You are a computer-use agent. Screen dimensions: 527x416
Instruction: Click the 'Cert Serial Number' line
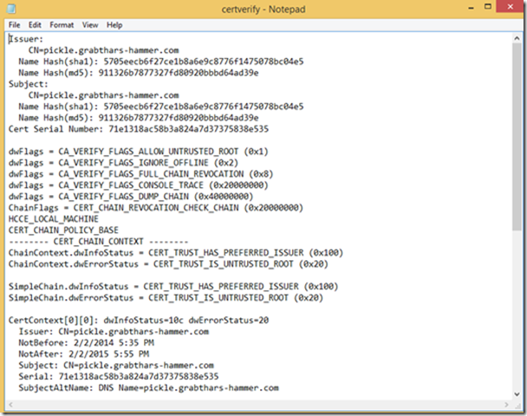(x=139, y=129)
